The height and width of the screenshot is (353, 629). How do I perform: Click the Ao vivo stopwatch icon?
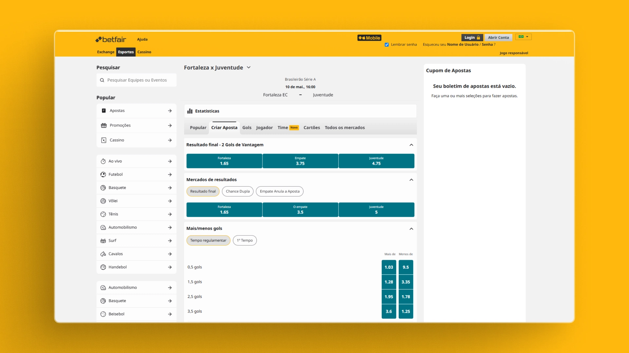coord(103,161)
